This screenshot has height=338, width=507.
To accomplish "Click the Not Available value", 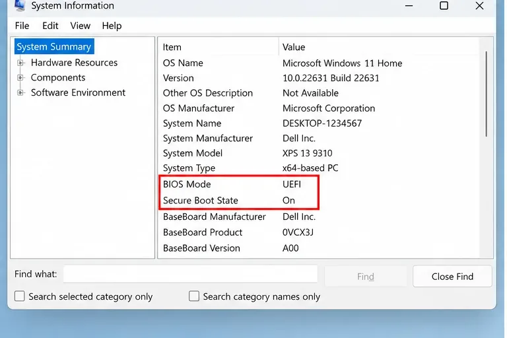I will tap(310, 93).
